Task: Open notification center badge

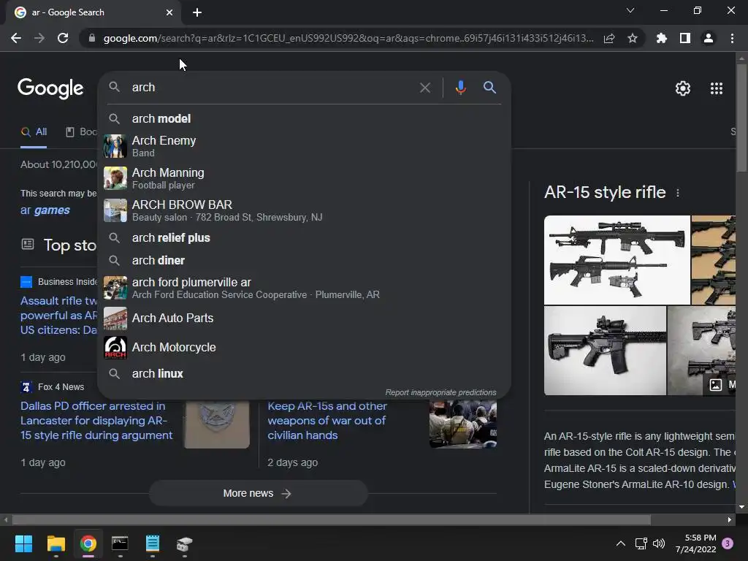Action: click(x=728, y=543)
